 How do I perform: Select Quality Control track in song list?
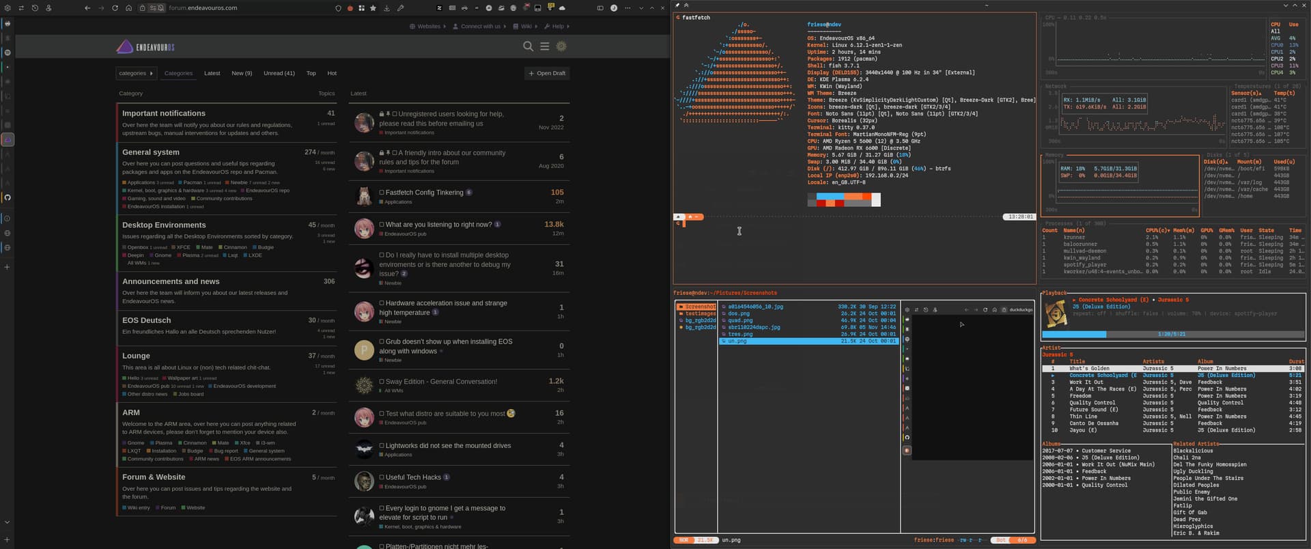pos(1173,402)
